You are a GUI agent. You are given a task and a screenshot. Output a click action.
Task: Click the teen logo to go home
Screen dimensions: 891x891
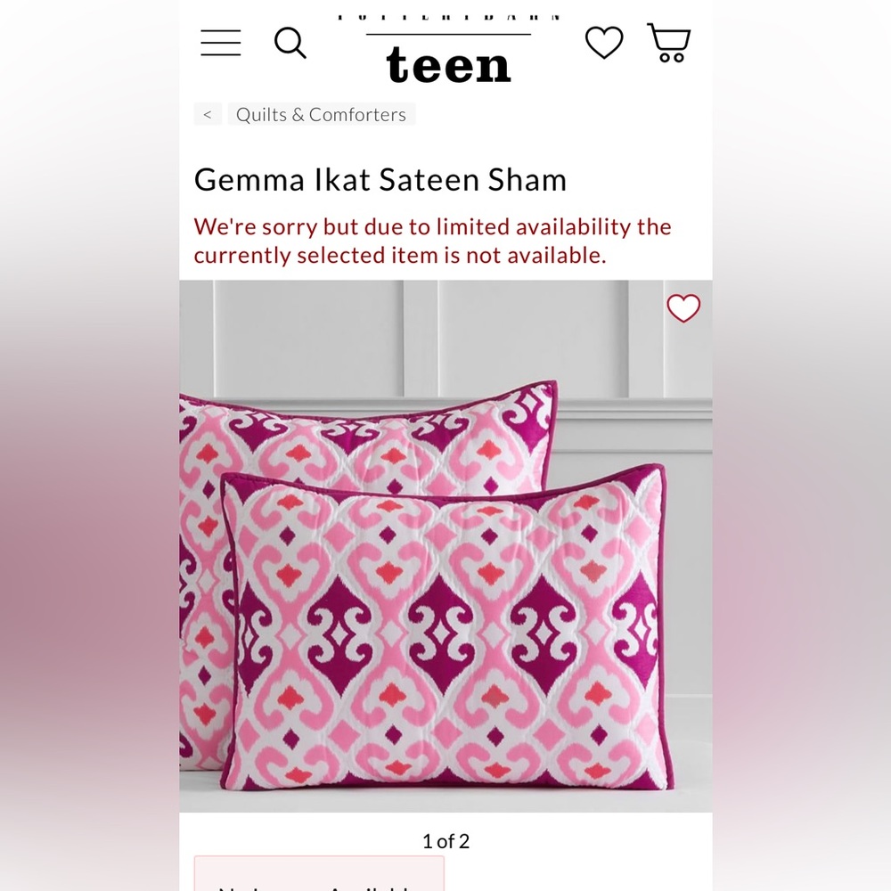448,65
